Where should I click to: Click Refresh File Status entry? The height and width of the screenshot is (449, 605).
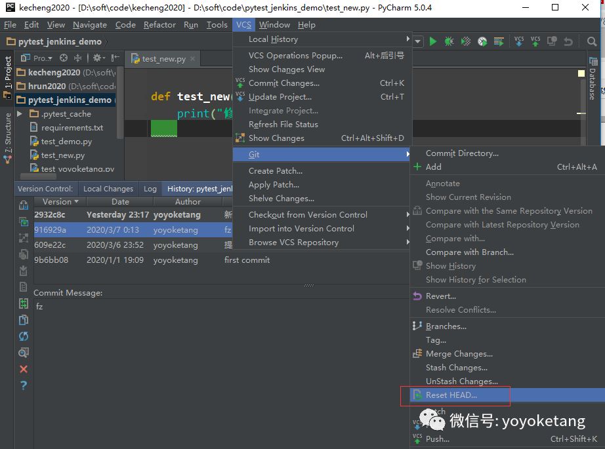[323, 125]
